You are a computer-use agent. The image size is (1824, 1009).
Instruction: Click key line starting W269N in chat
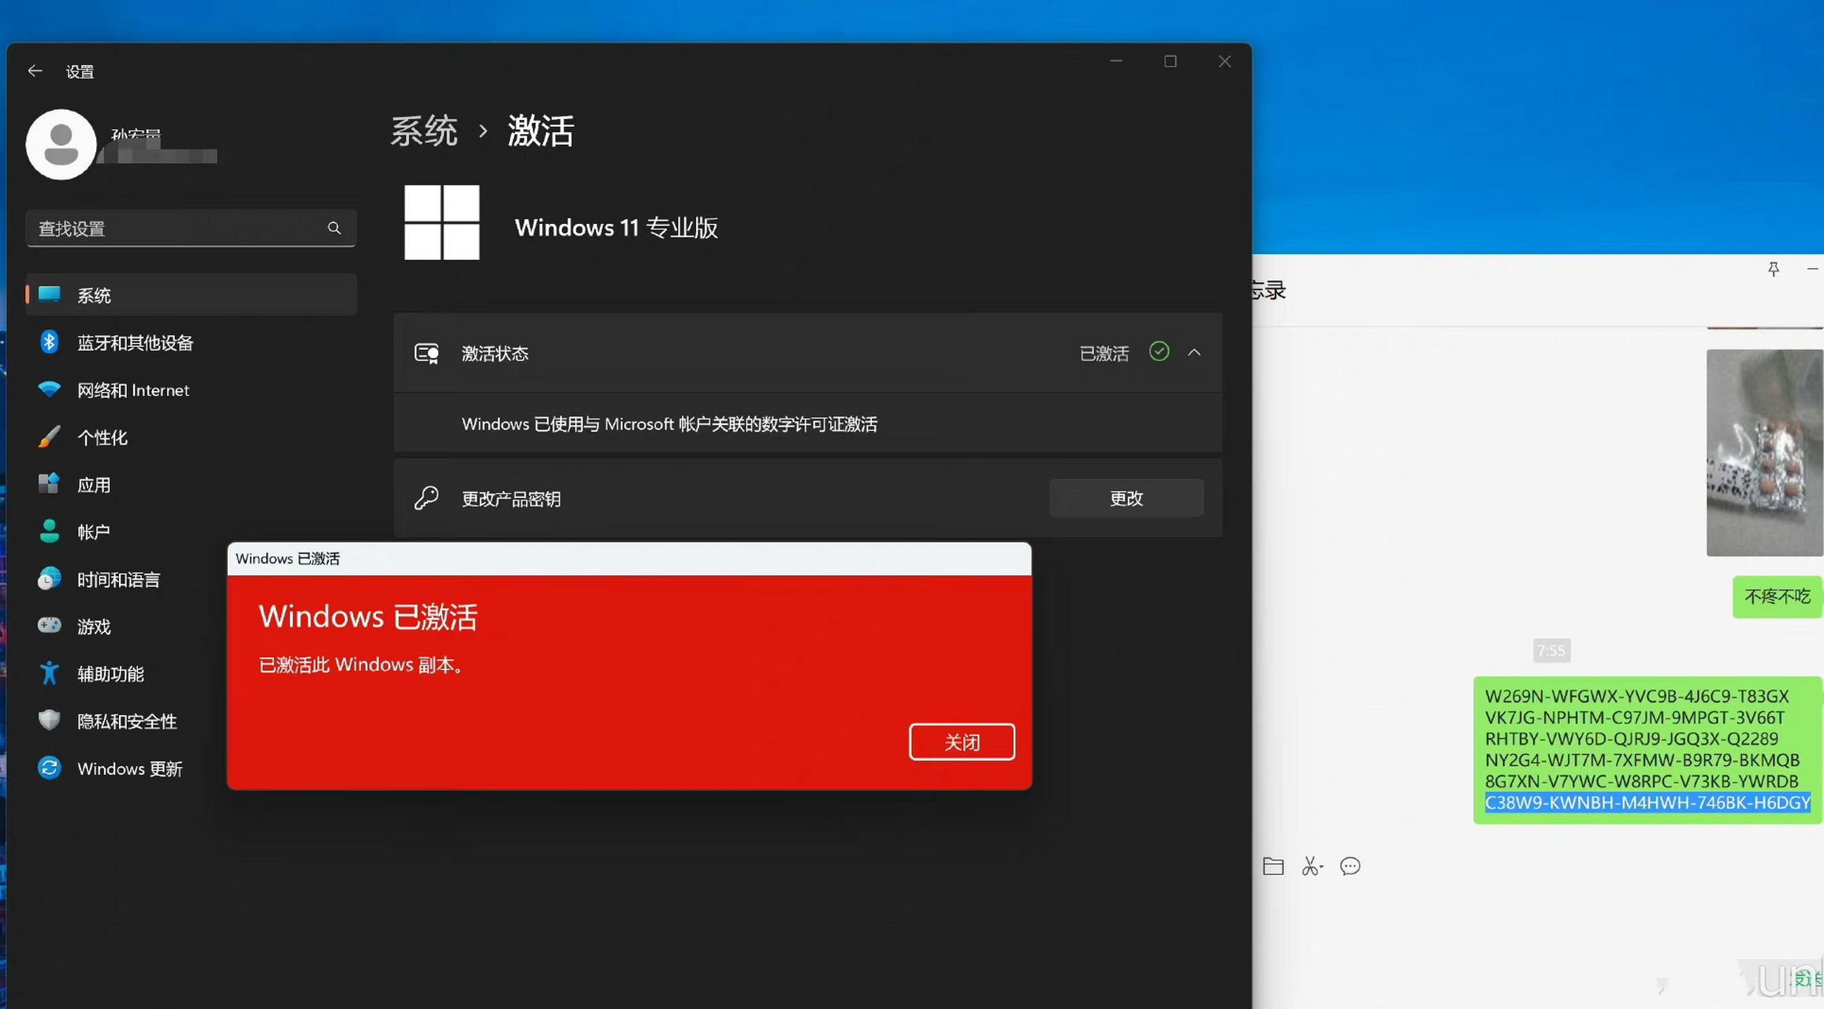1636,696
